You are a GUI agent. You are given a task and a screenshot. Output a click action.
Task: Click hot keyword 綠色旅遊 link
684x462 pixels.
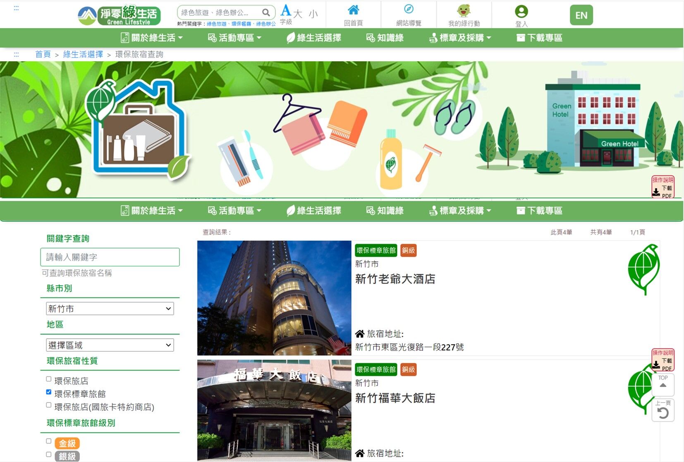pyautogui.click(x=216, y=24)
